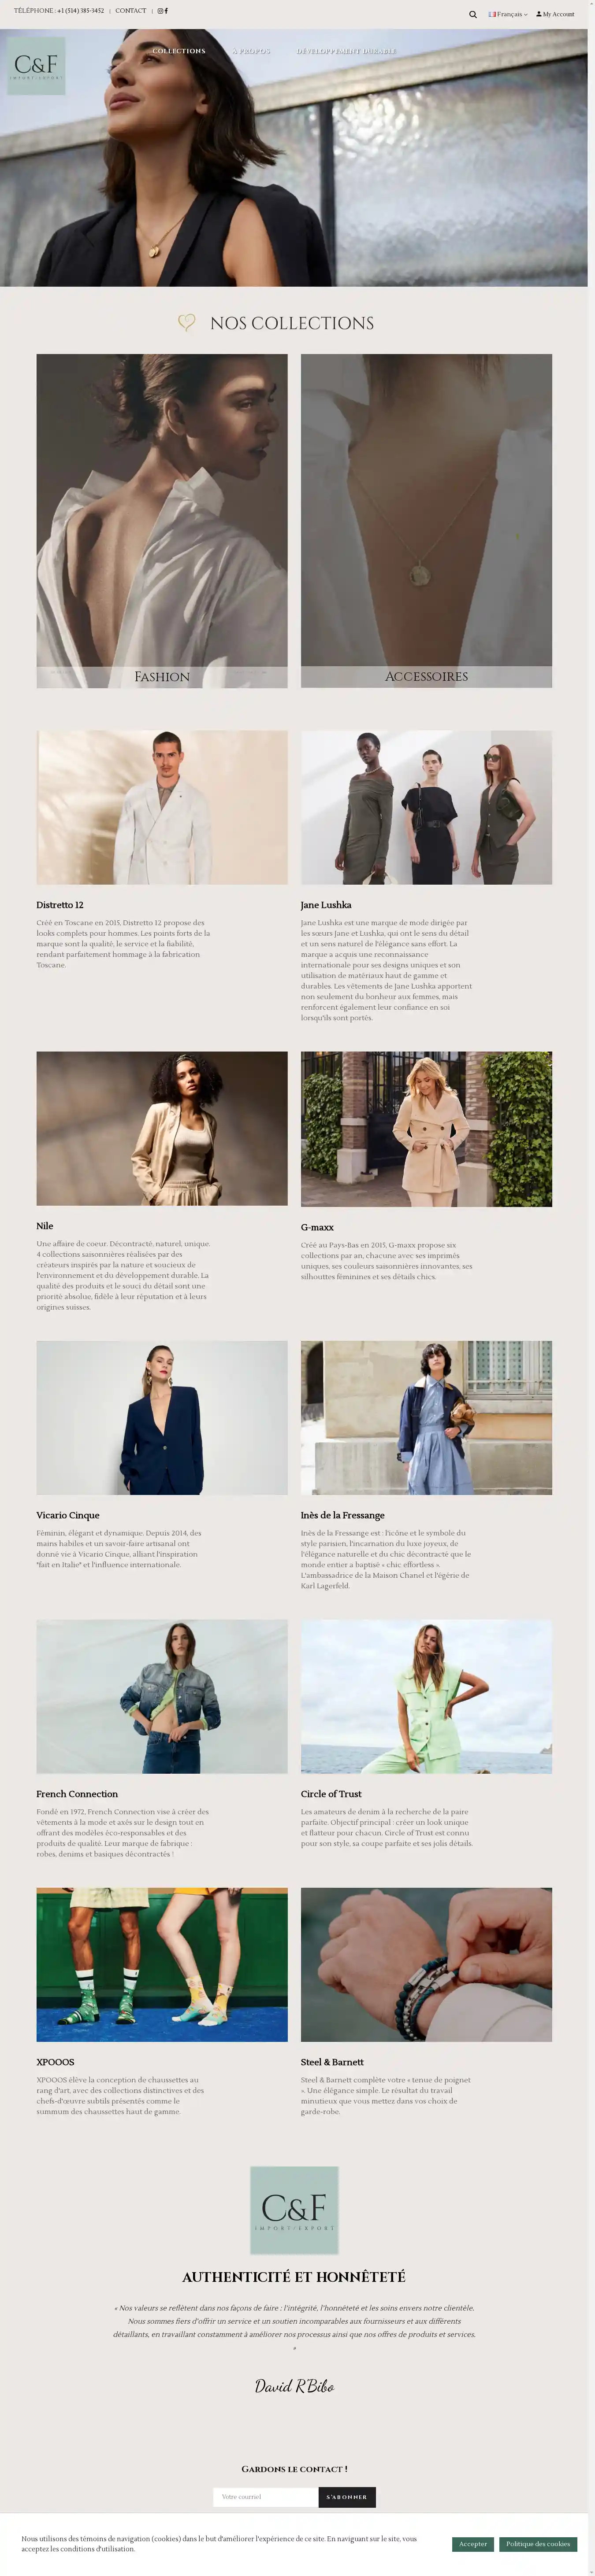Screen dimensions: 595x2576
Task: Open My Account user icon
Action: click(555, 15)
